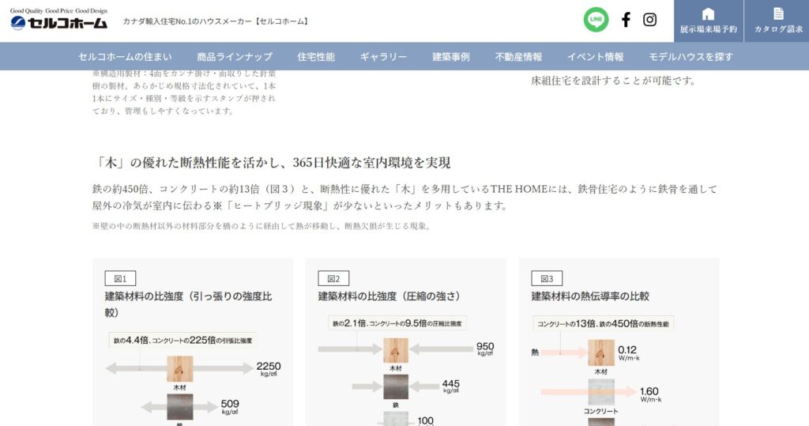This screenshot has height=426, width=809.
Task: Open 建築事例 navigation item
Action: coord(451,57)
